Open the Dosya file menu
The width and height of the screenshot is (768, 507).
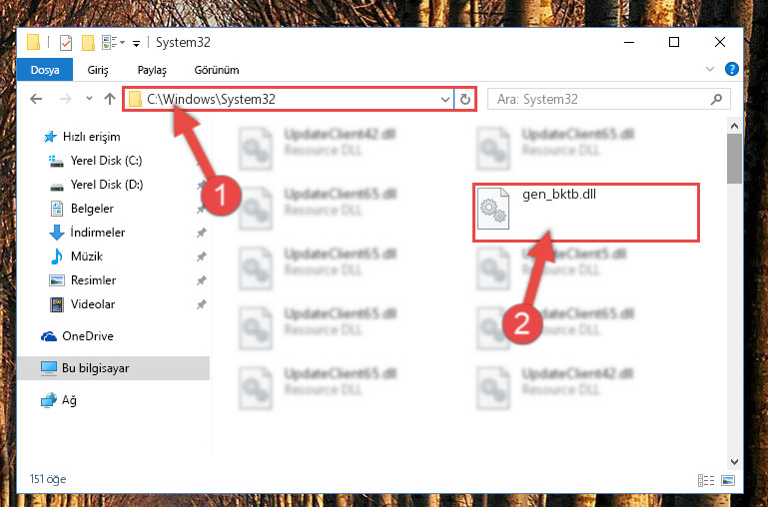pyautogui.click(x=45, y=70)
